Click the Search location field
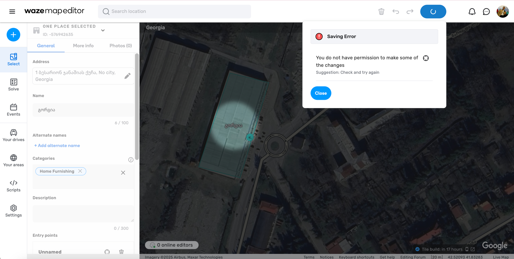This screenshot has height=259, width=514. pos(175,12)
